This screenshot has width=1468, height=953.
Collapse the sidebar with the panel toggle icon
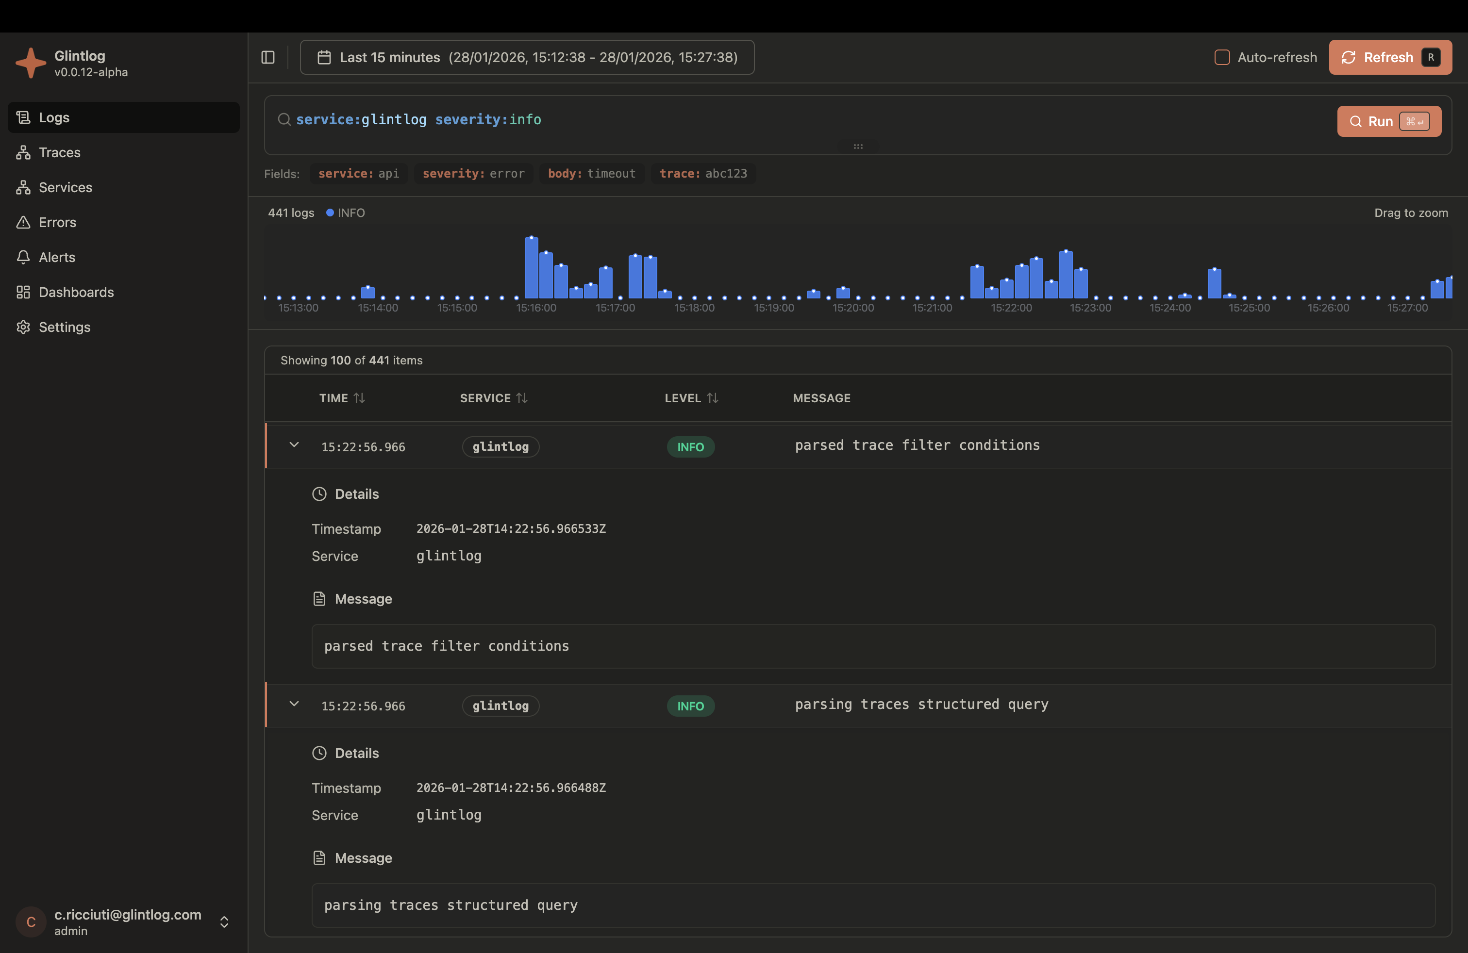267,57
